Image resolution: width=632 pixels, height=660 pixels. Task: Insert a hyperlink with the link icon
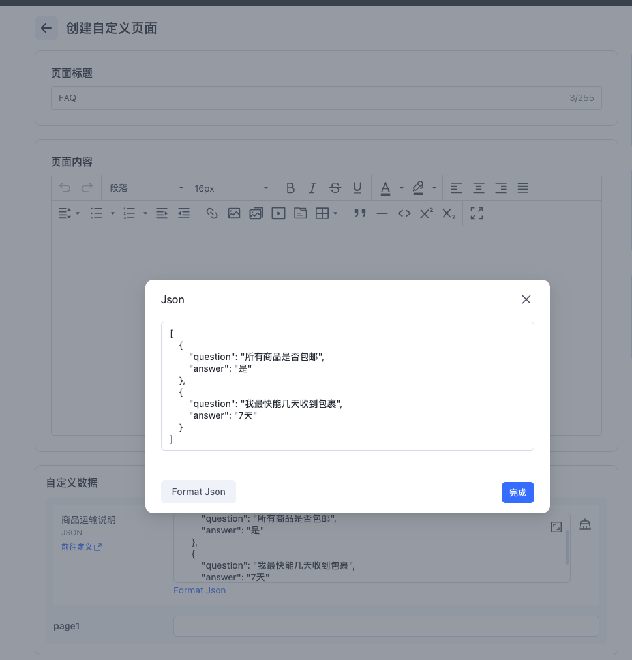212,213
